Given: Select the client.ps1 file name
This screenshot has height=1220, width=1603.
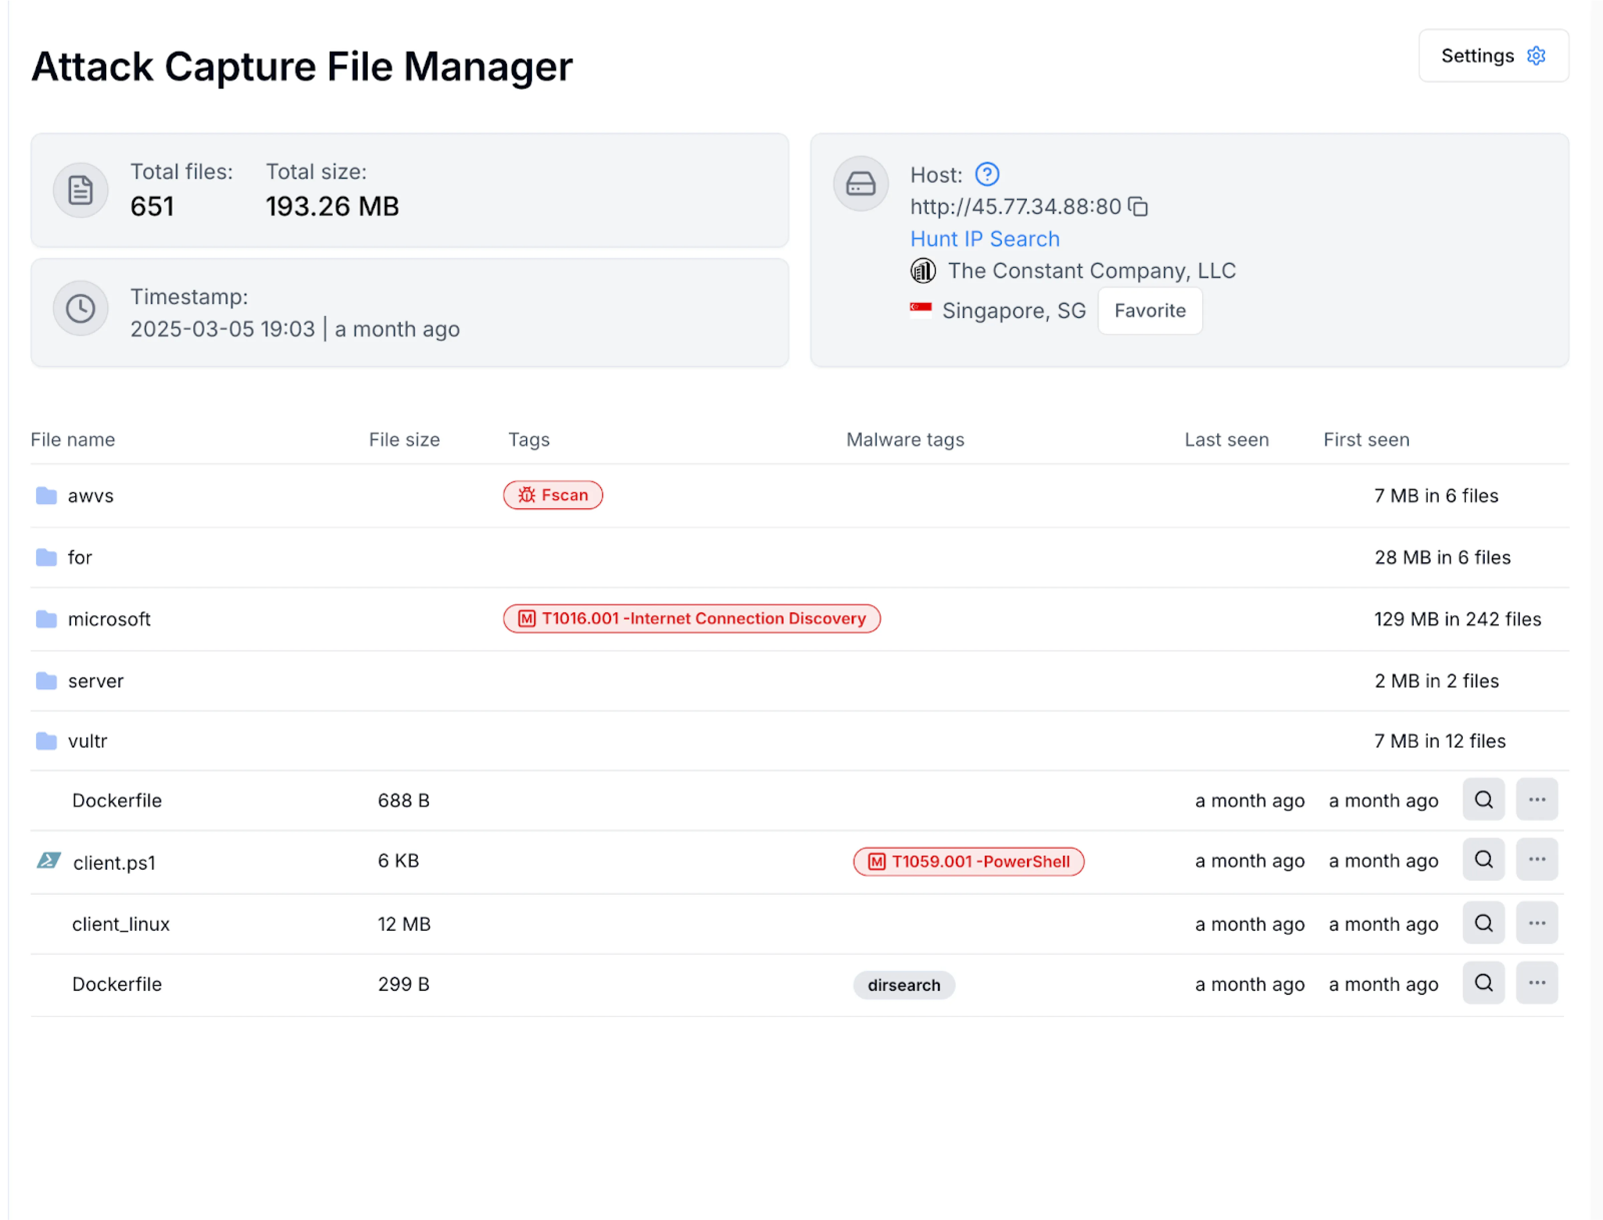Looking at the screenshot, I should [x=114, y=863].
